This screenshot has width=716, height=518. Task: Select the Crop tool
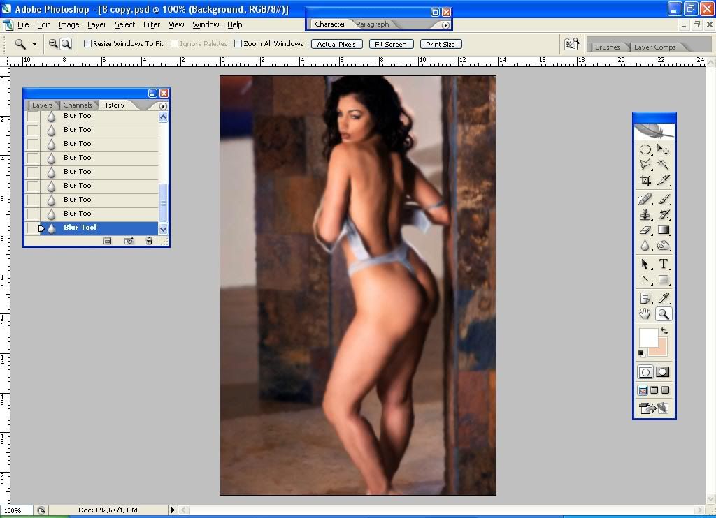645,179
